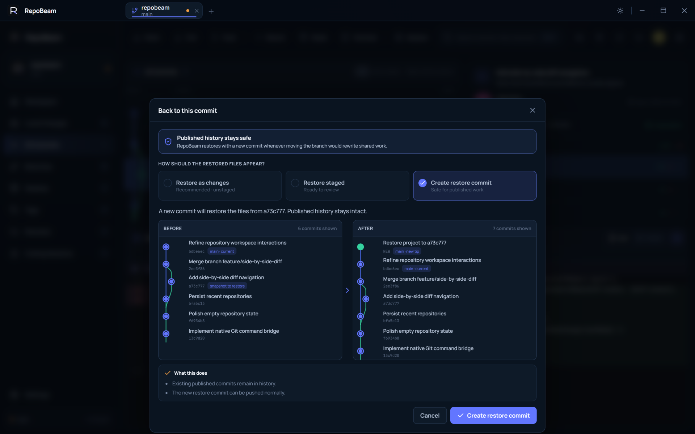The height and width of the screenshot is (434, 695).
Task: Select the green new restore commit node
Action: 361,247
